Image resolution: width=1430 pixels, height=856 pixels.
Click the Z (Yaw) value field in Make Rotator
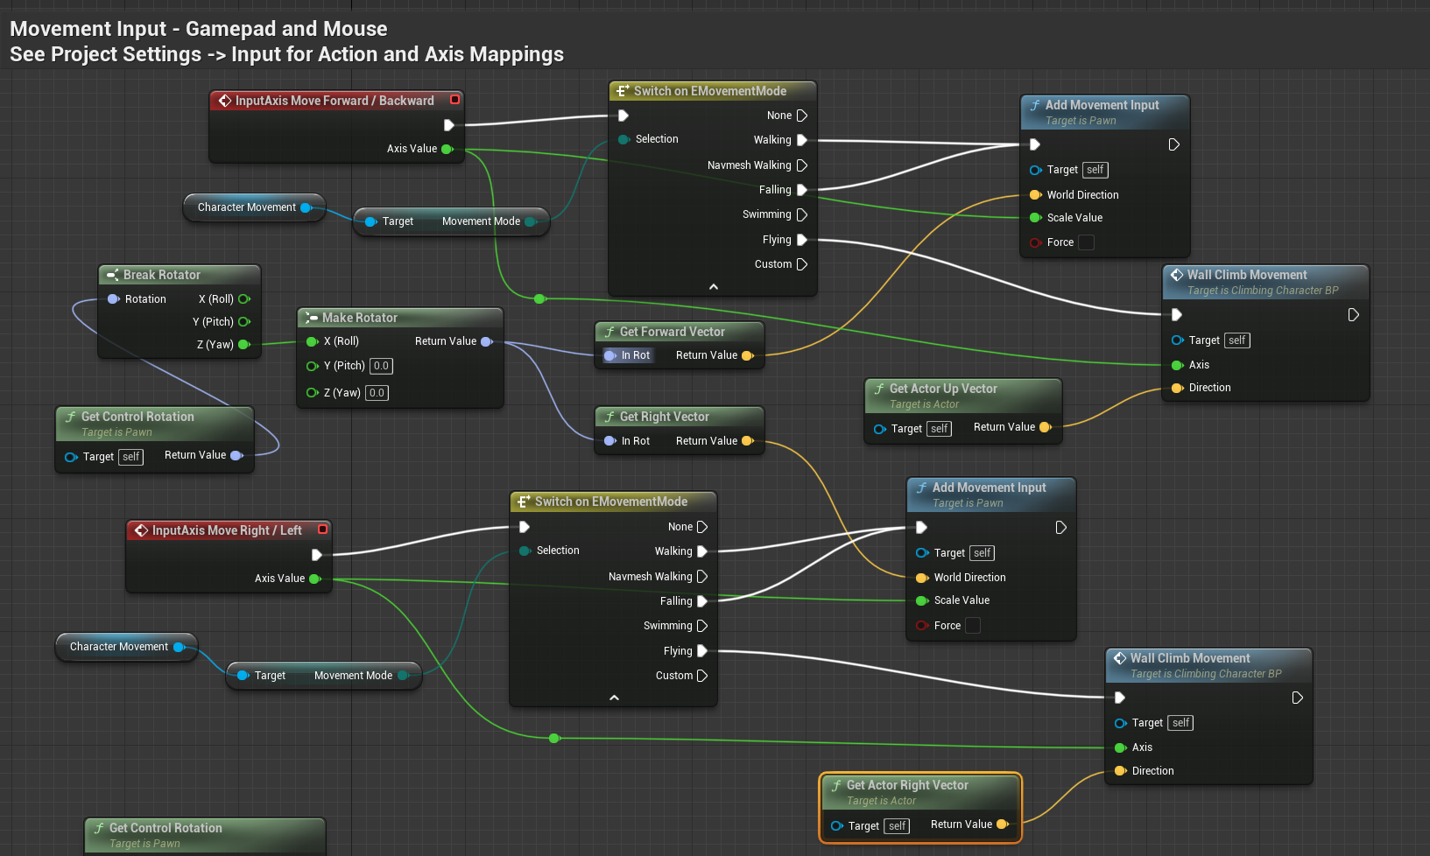click(x=377, y=393)
